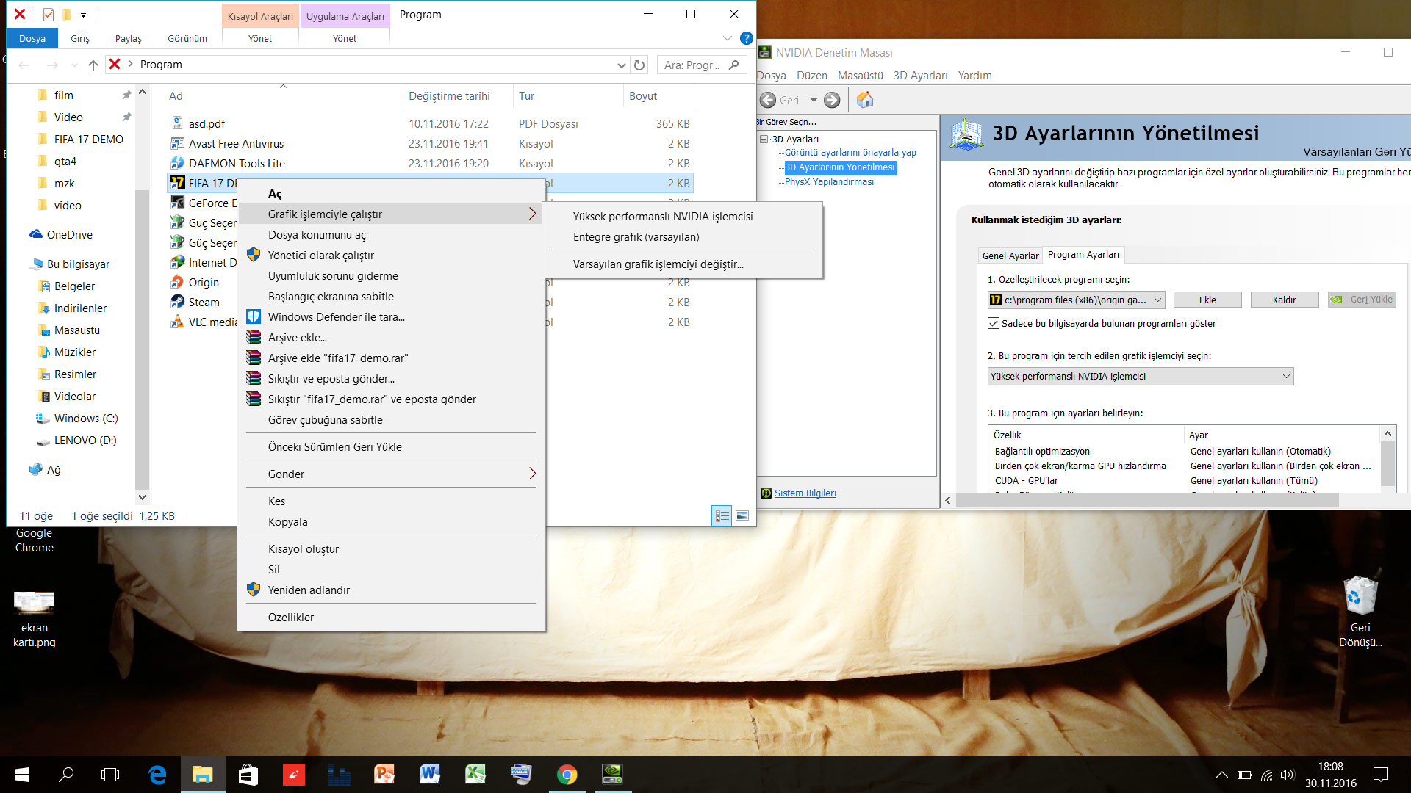Click 'Varsayılan grafik işlemciyi değiştir...'
Screen dimensions: 1411x793
[658, 264]
